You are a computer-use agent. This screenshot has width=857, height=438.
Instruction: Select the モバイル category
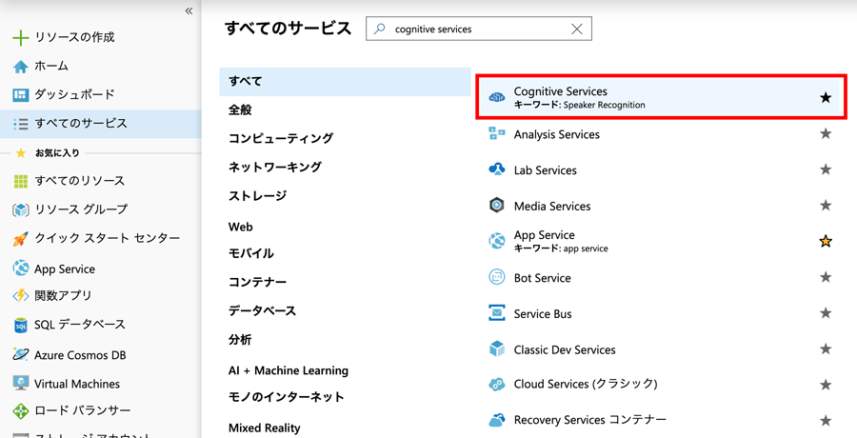point(251,253)
